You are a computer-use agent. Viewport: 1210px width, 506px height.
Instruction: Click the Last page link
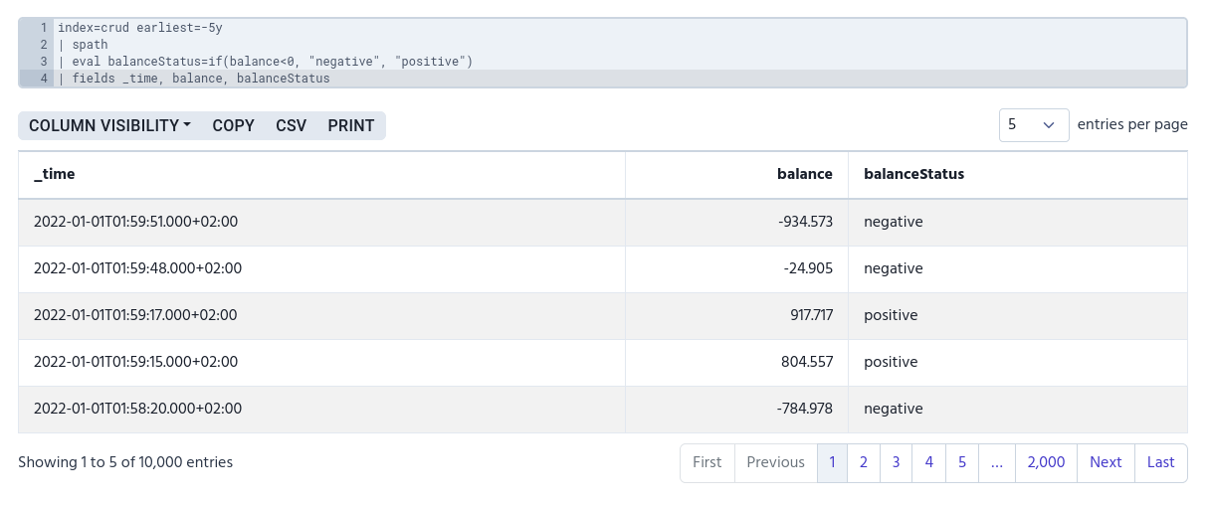(x=1161, y=462)
